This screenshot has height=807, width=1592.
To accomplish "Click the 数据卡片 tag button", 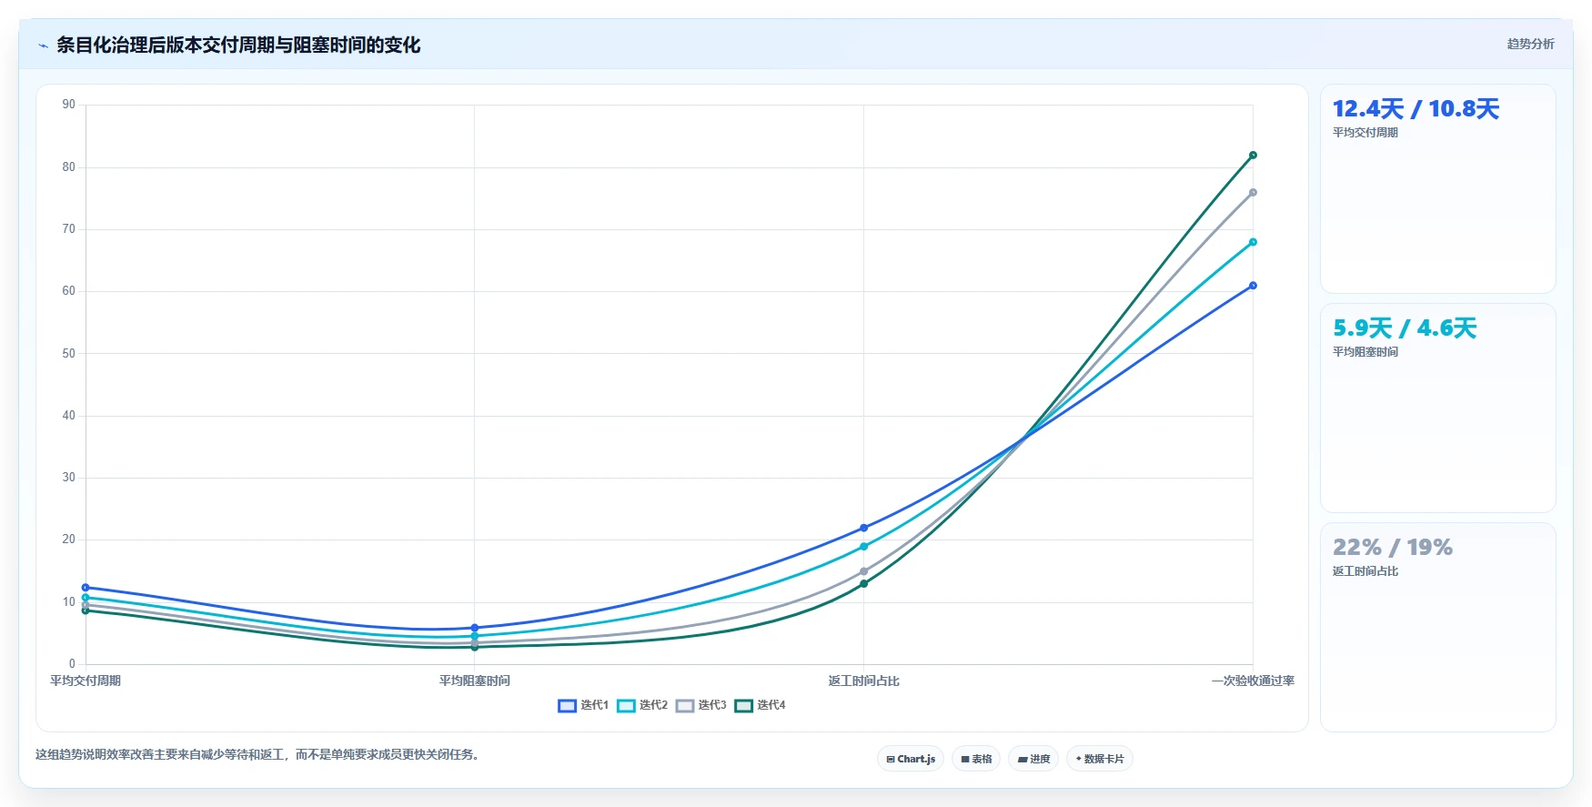I will click(1100, 759).
